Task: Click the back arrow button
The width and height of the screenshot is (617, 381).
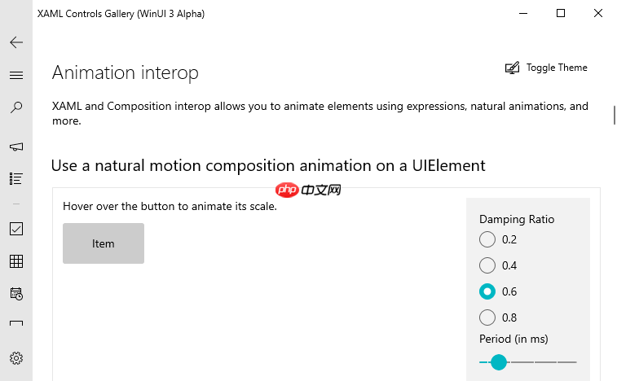Action: pos(16,42)
